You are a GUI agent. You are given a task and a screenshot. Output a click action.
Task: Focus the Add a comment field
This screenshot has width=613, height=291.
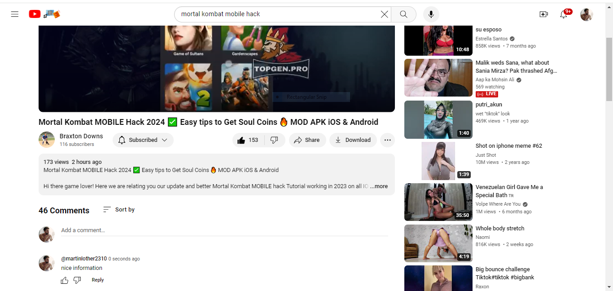point(224,230)
